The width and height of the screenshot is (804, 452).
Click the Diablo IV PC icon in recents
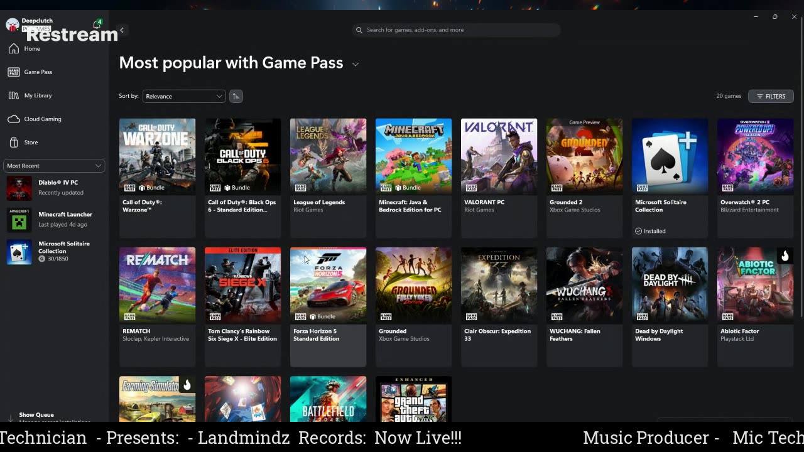pos(19,188)
